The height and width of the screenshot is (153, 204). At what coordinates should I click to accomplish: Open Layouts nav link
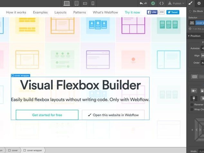click(60, 12)
